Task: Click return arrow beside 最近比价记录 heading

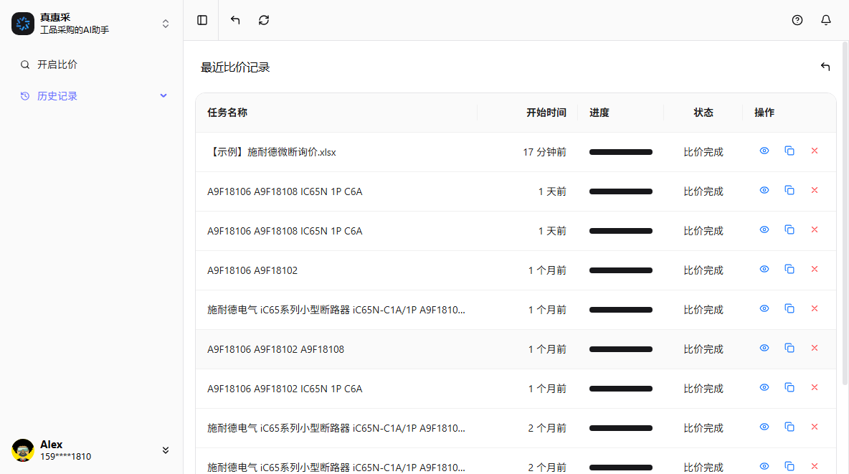Action: [825, 67]
